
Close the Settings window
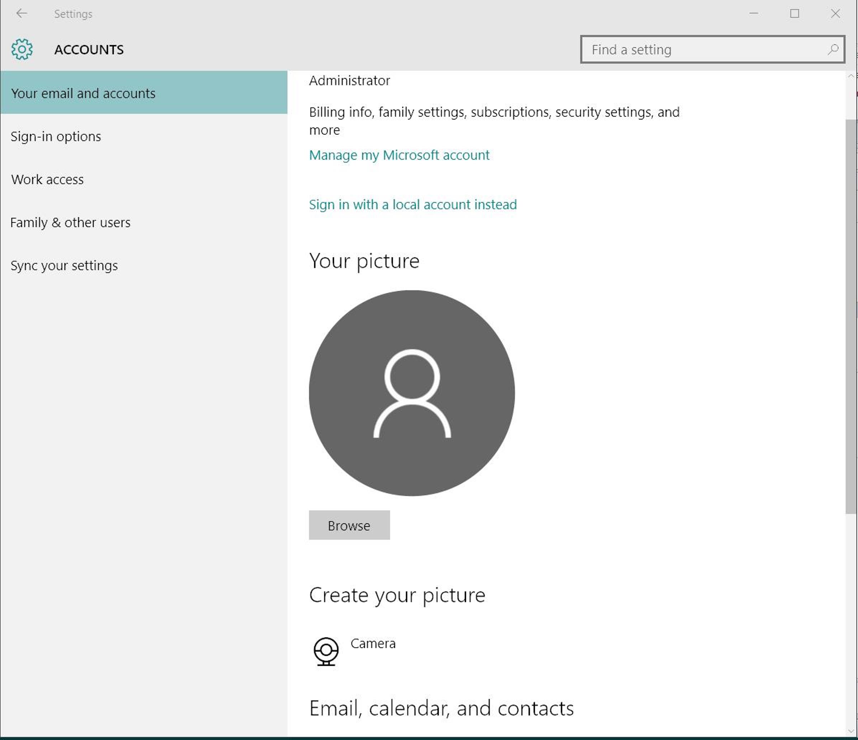[x=835, y=14]
